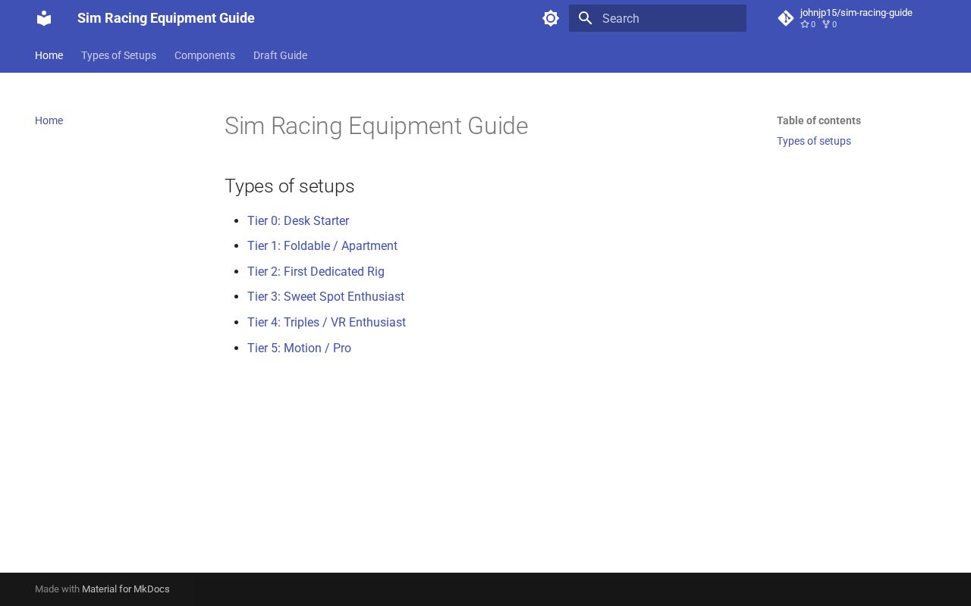Click Home in the left sidebar

click(x=49, y=120)
